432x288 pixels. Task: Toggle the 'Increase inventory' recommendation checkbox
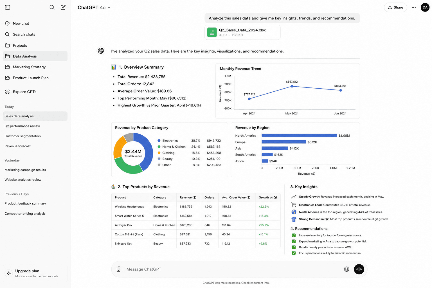click(x=294, y=235)
